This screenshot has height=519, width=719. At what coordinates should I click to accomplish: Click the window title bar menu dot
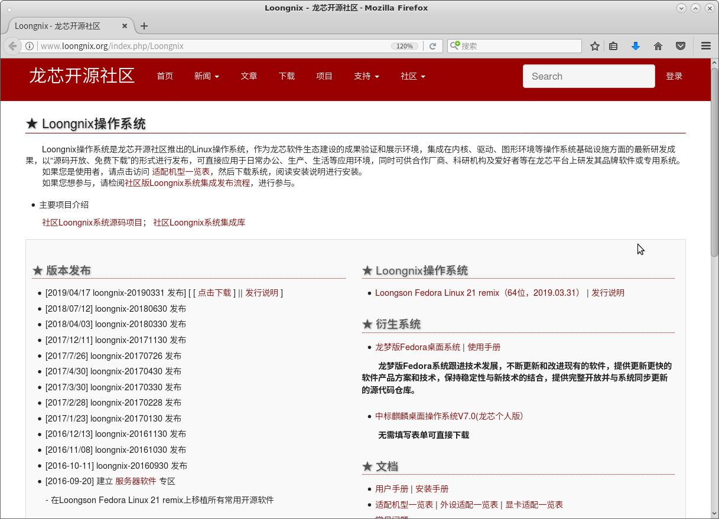point(9,9)
